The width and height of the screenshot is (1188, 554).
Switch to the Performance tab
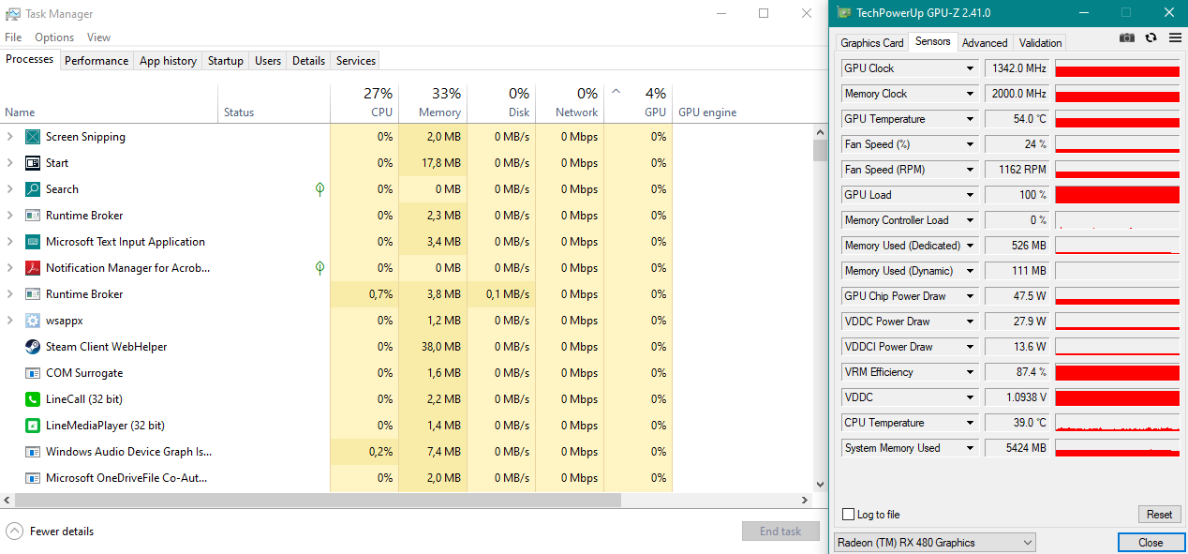pos(97,61)
